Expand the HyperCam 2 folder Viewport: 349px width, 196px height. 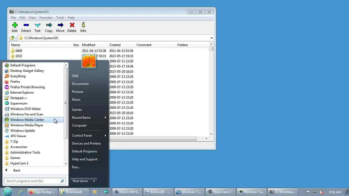point(33,163)
